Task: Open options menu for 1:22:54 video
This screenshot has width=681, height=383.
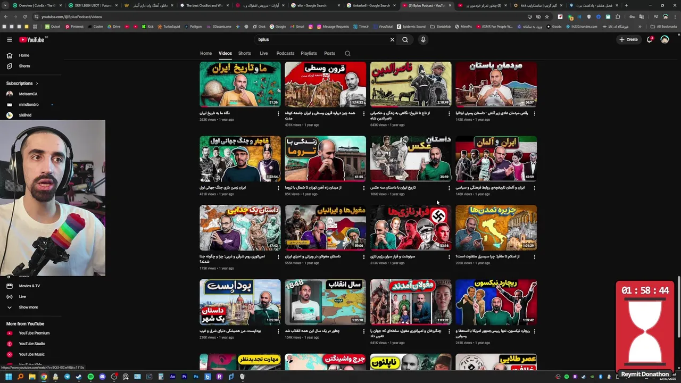Action: (278, 188)
